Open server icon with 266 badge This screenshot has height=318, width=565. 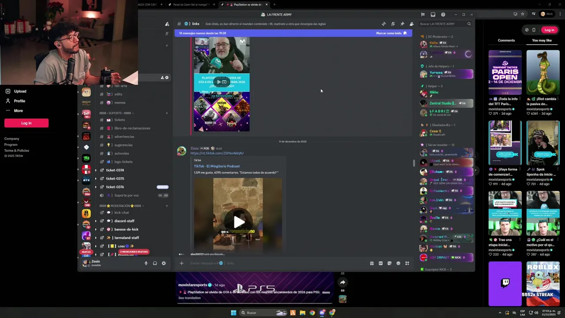point(86,192)
